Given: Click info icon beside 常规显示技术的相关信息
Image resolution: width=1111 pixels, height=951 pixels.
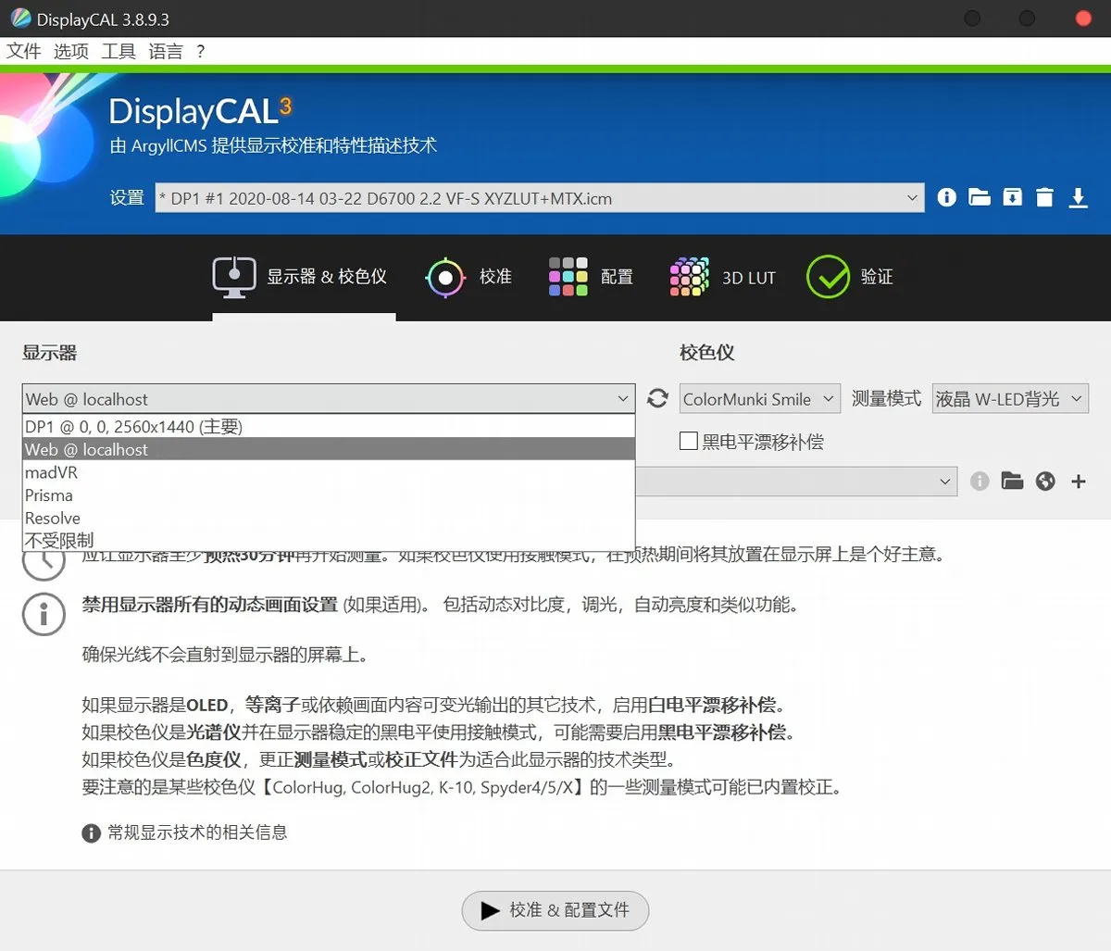Looking at the screenshot, I should tap(91, 833).
